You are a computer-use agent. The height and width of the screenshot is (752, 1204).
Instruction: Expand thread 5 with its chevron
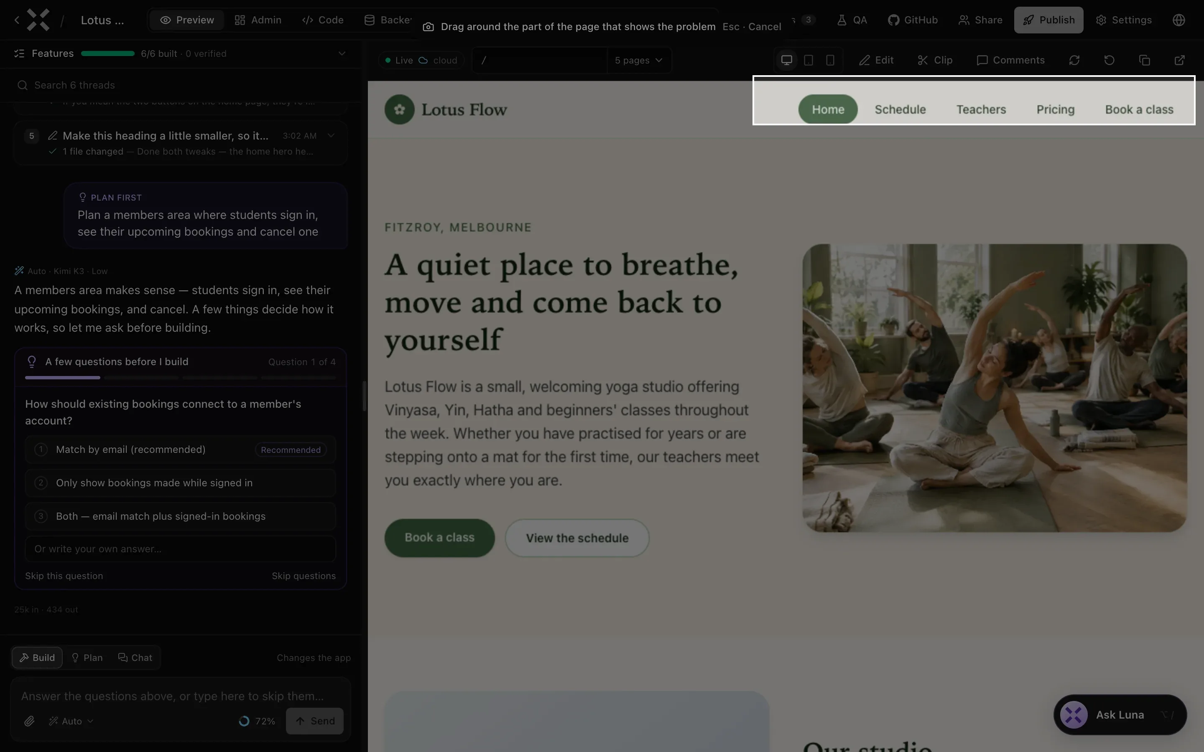tap(331, 135)
